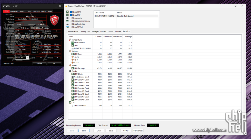Open the Socket #1 selection dropdown in CPU-Z
The width and height of the screenshot is (251, 139).
pos(27,58)
